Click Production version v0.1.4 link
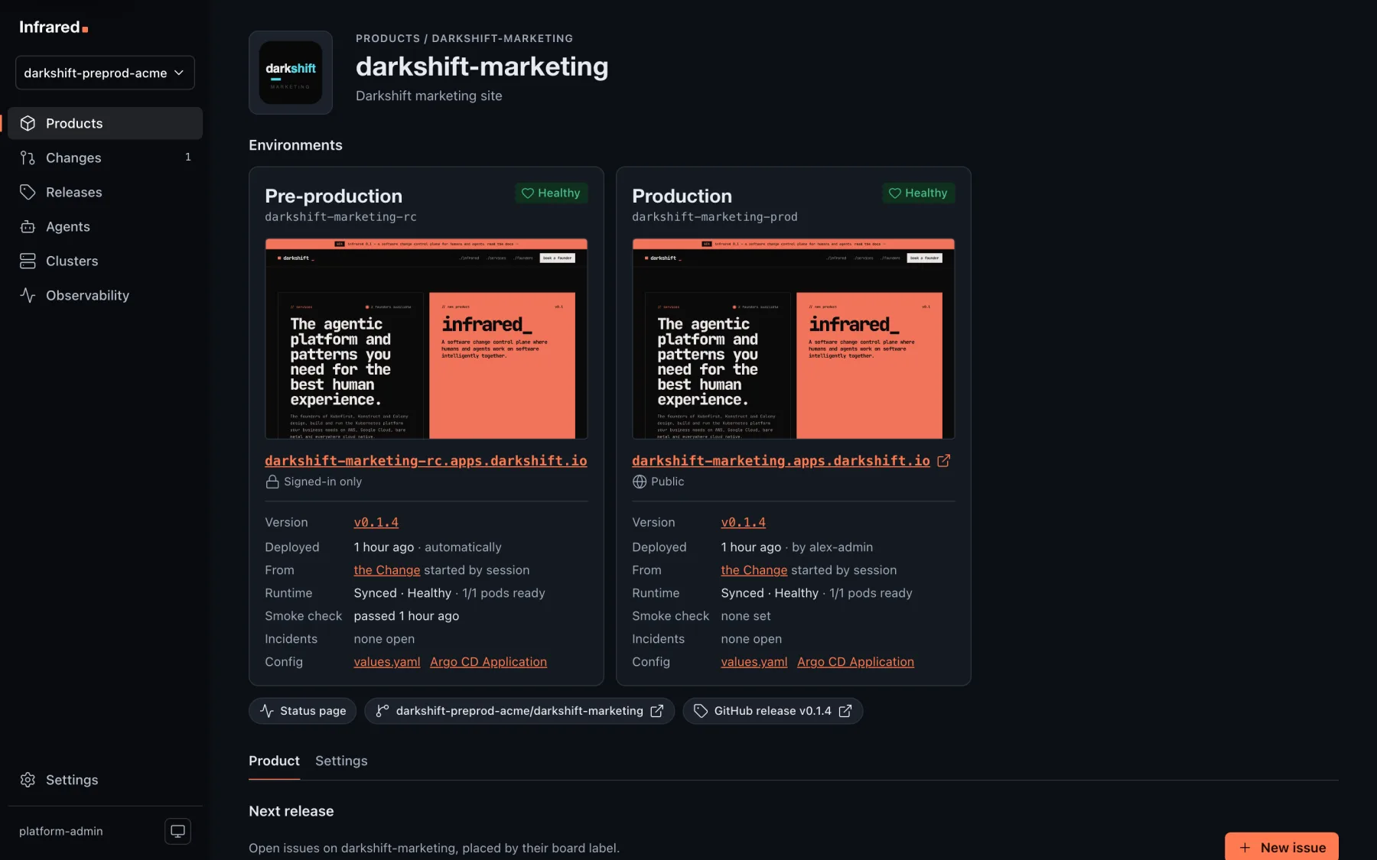The height and width of the screenshot is (860, 1377). click(x=743, y=522)
